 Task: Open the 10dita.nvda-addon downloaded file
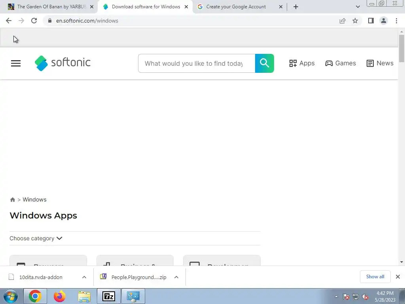click(x=41, y=277)
